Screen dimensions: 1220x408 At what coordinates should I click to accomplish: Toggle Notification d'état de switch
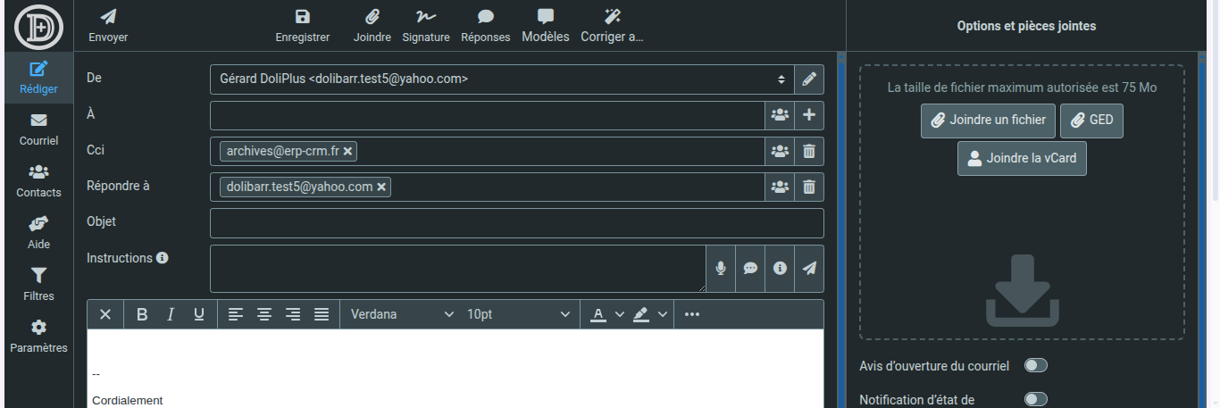click(x=1036, y=399)
